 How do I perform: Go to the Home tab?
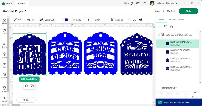coord(7,3)
